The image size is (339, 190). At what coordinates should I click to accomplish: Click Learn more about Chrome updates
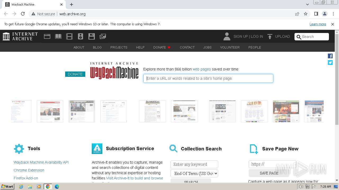[318, 24]
